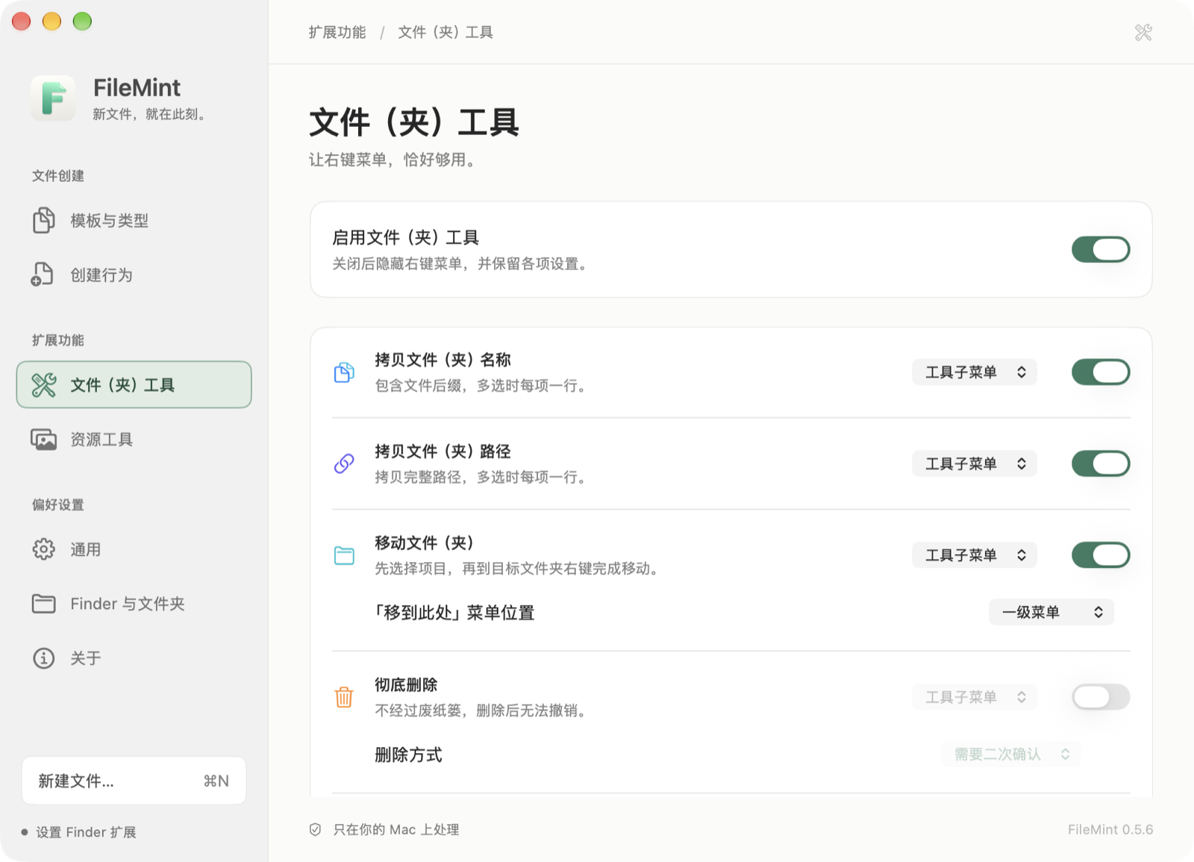Open the 一级菜单 position dropdown
The image size is (1194, 862).
(x=1051, y=612)
